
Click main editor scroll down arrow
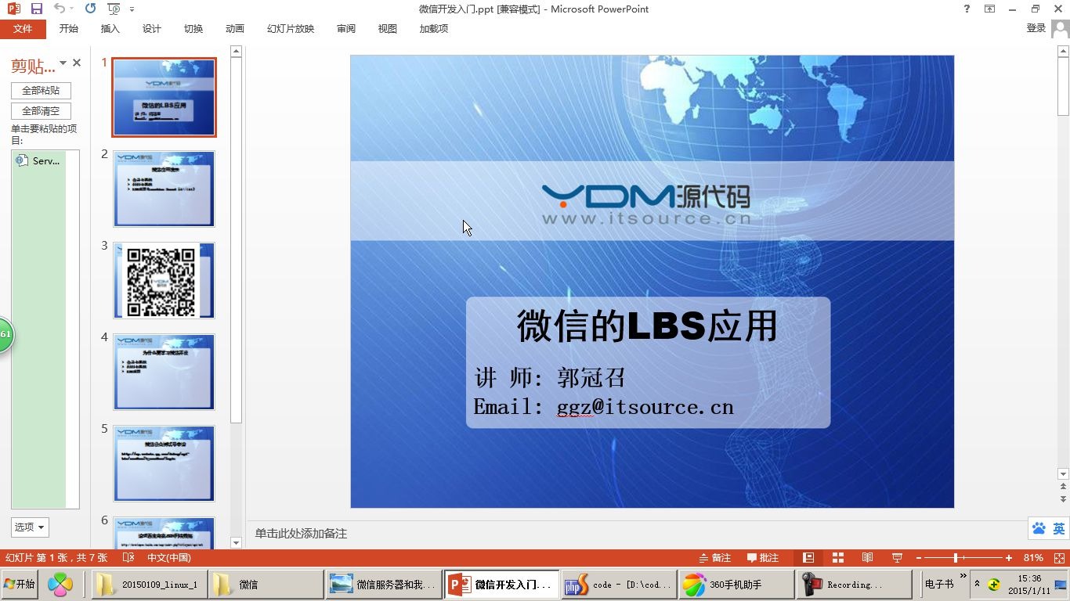(1063, 474)
